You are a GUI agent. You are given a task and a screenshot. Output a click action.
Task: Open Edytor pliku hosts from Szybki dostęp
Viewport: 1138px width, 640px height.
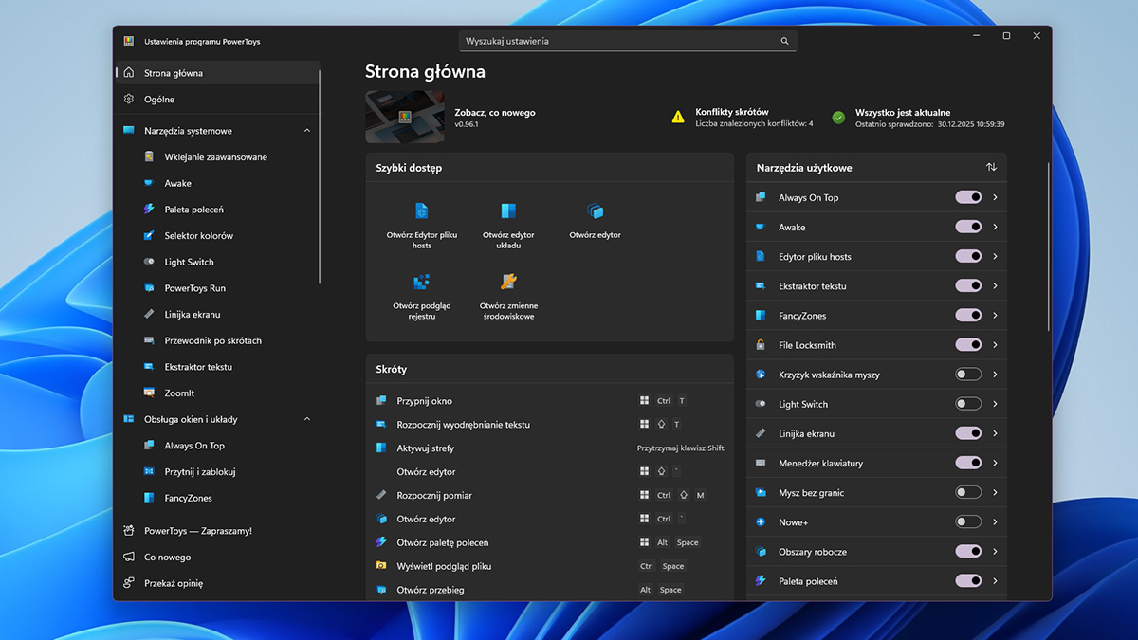(421, 221)
